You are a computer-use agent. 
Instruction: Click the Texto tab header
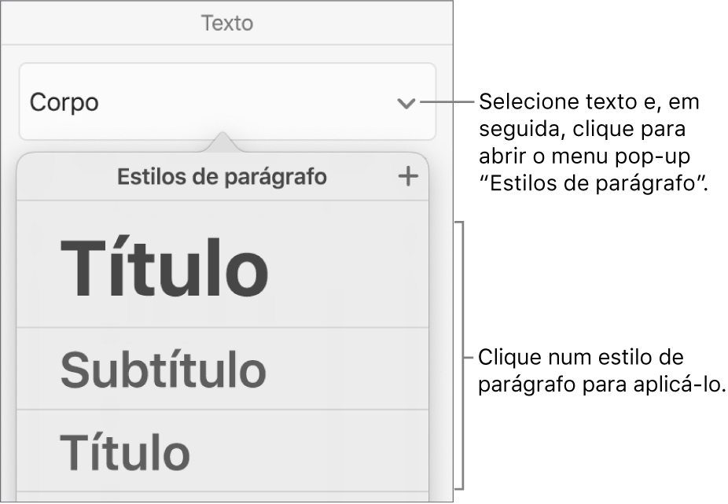pyautogui.click(x=226, y=23)
